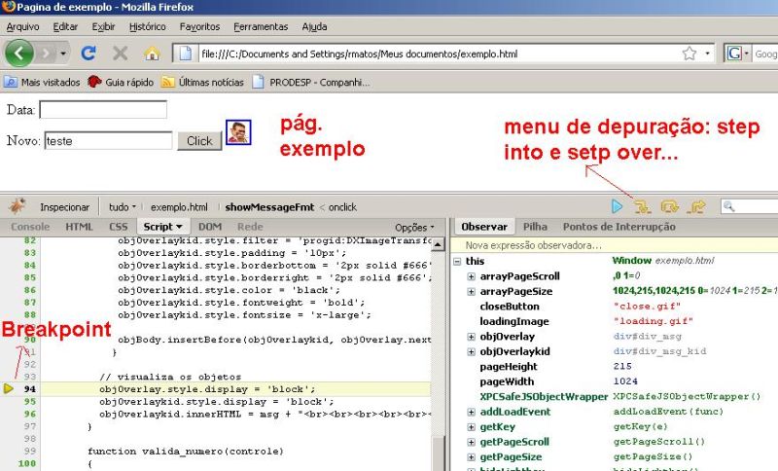The height and width of the screenshot is (471, 778).
Task: Go to Home page icon
Action: coord(152,54)
